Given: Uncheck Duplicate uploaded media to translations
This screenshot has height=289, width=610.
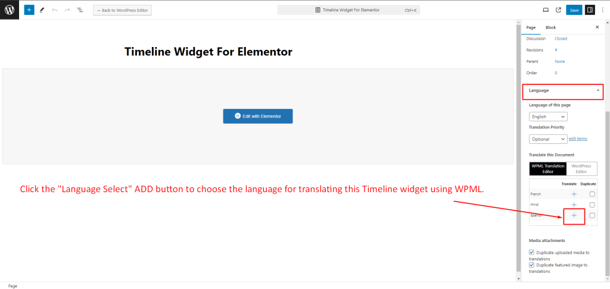Looking at the screenshot, I should tap(532, 253).
